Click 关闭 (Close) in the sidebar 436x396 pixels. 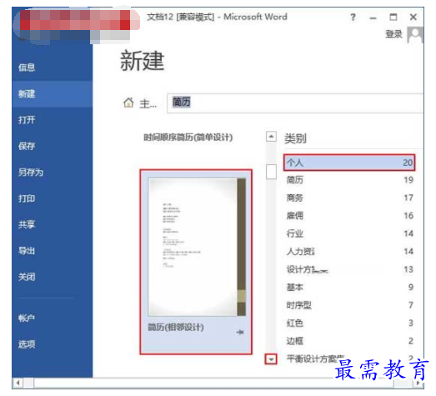(27, 277)
